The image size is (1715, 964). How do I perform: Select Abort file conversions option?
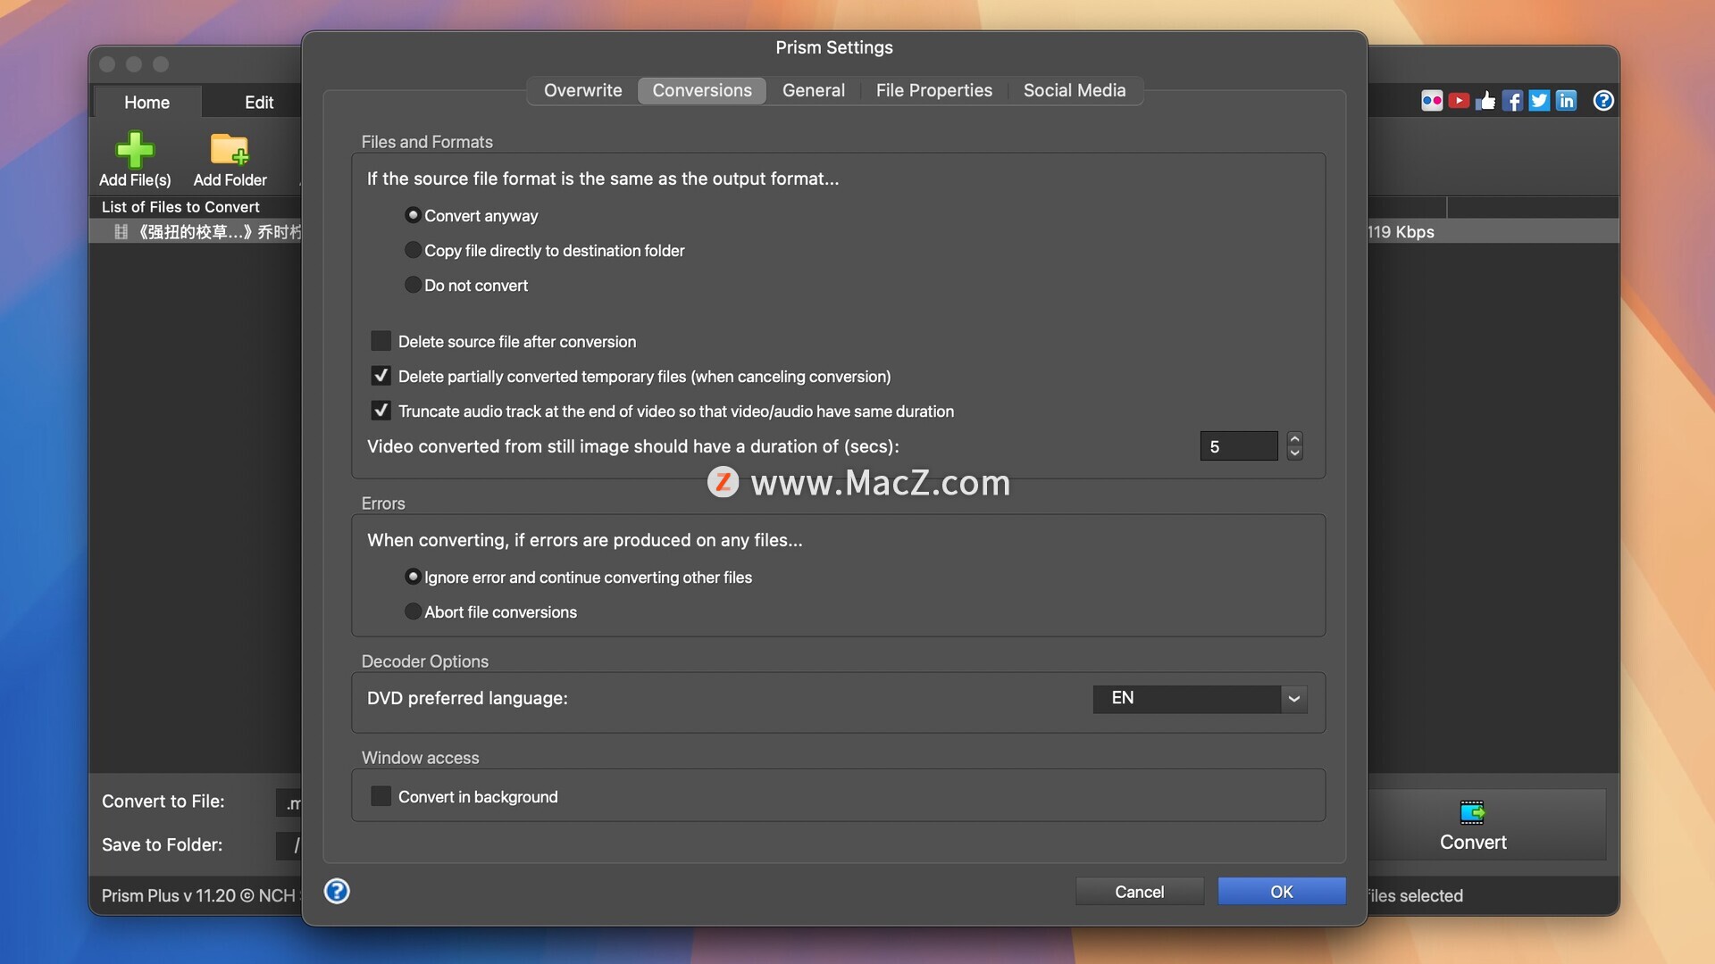(413, 611)
